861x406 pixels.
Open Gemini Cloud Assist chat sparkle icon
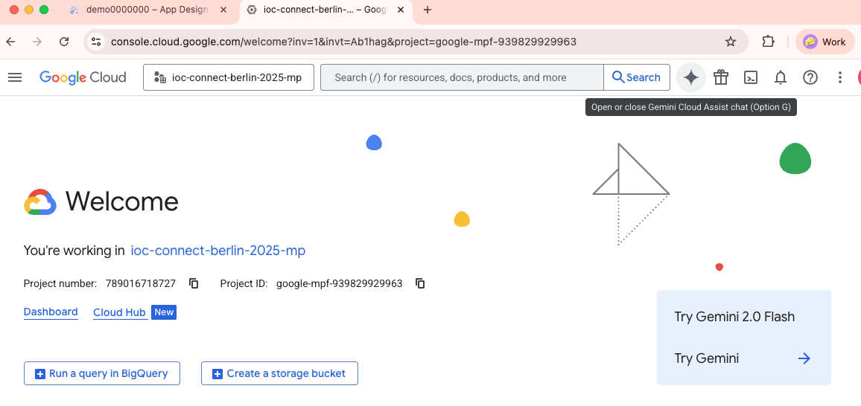[x=691, y=77]
